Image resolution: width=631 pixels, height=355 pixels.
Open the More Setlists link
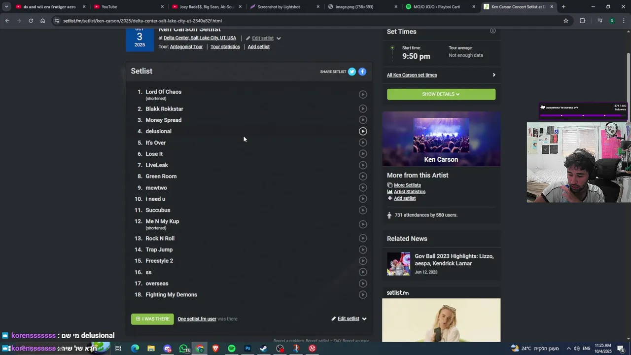pos(407,185)
